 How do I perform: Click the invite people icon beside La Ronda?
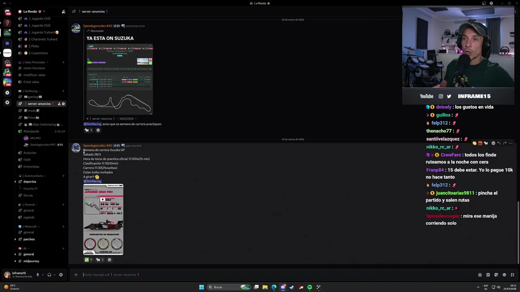63,11
